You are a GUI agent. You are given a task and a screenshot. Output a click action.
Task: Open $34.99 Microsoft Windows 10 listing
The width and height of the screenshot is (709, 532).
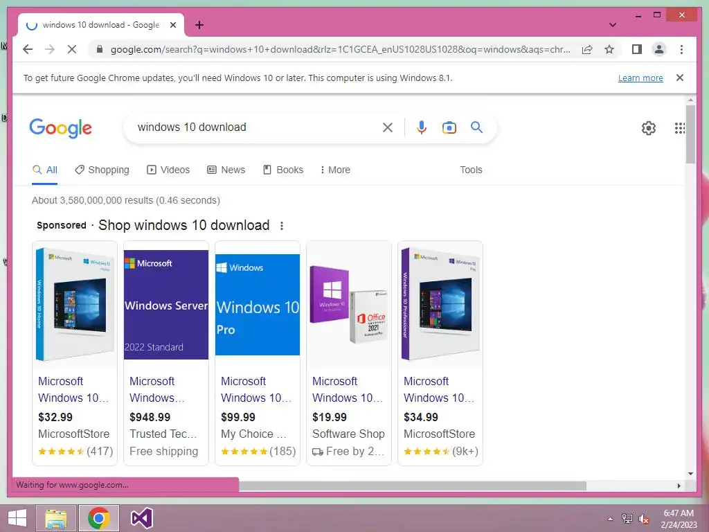pyautogui.click(x=438, y=389)
